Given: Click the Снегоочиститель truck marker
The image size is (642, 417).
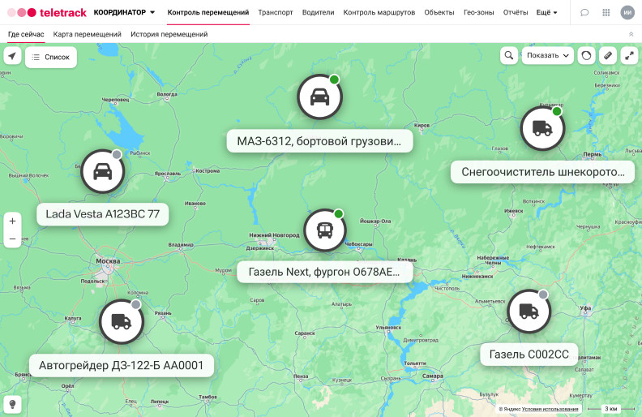Looking at the screenshot, I should point(542,128).
